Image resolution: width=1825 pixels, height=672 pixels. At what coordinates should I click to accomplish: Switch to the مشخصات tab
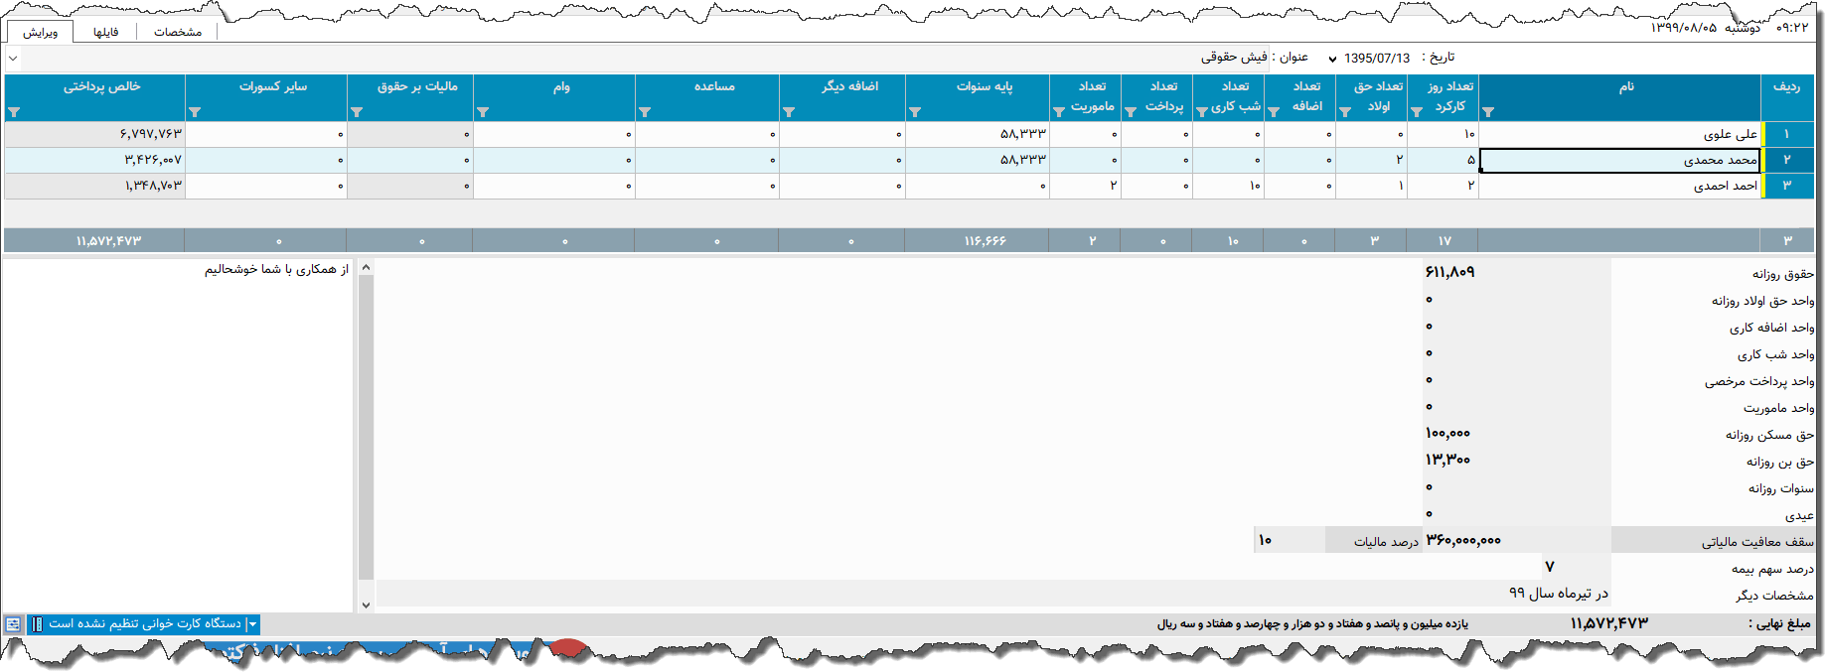pos(178,32)
